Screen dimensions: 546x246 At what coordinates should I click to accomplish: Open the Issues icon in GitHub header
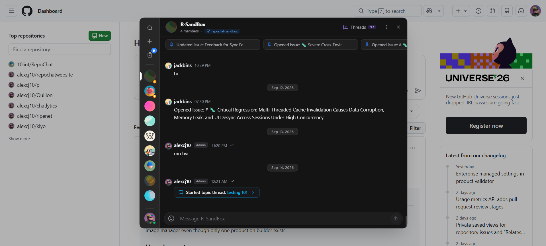(x=478, y=11)
